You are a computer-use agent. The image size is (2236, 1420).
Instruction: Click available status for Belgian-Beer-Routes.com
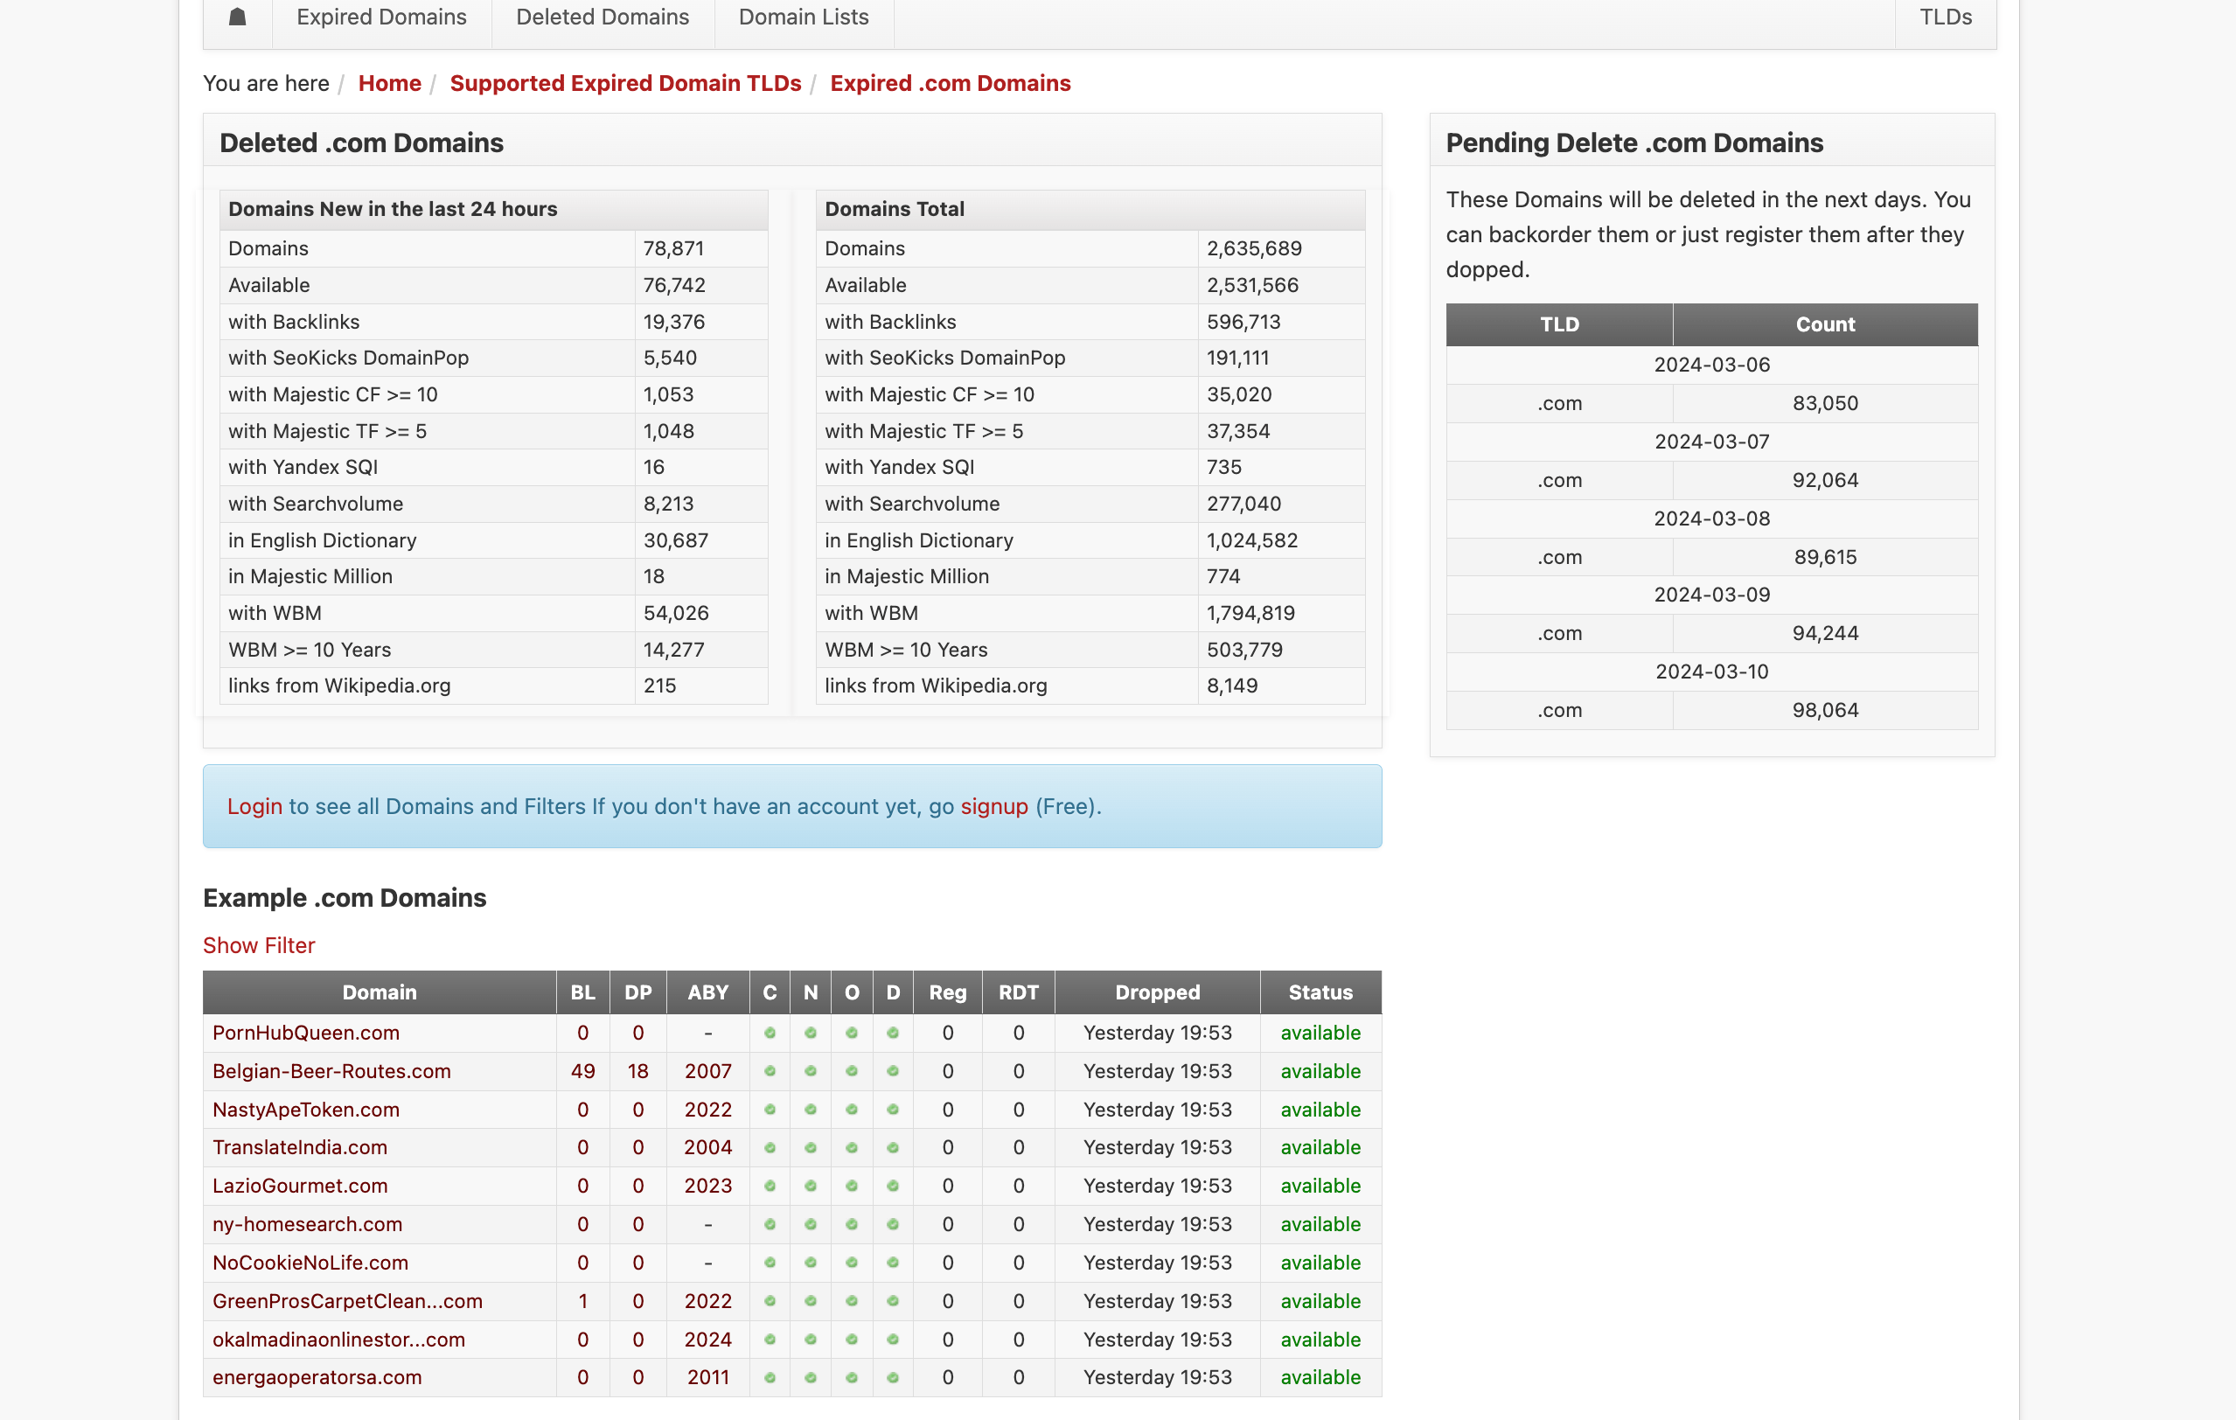tap(1320, 1071)
